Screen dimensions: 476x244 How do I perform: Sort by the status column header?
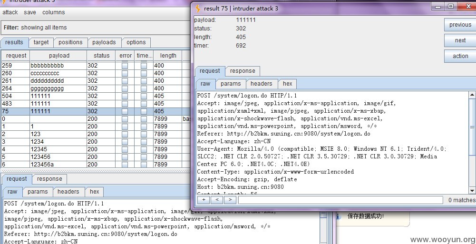pyautogui.click(x=101, y=56)
